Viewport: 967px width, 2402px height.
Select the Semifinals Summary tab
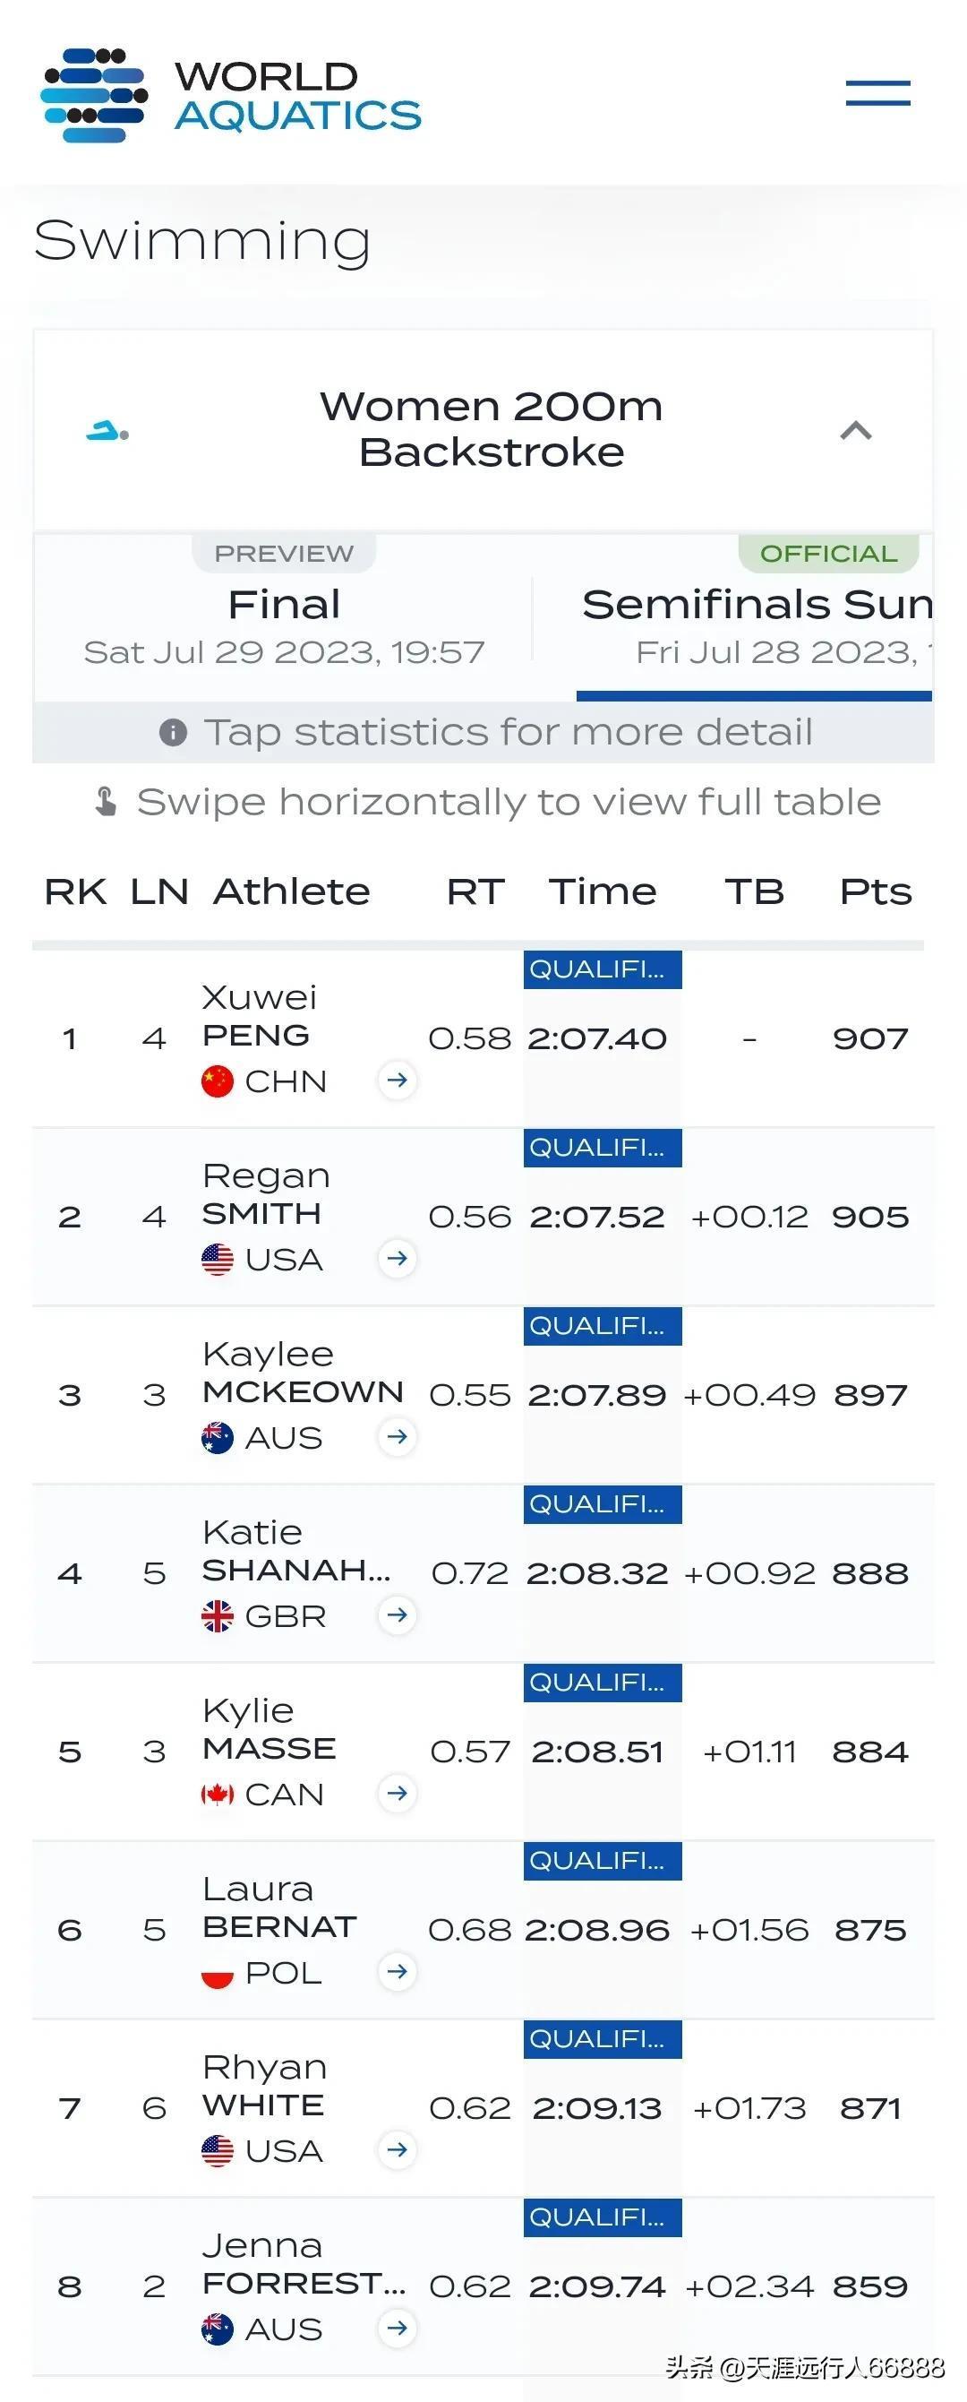[755, 617]
